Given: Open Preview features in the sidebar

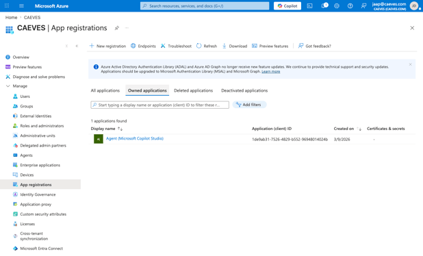Looking at the screenshot, I should (x=24, y=67).
